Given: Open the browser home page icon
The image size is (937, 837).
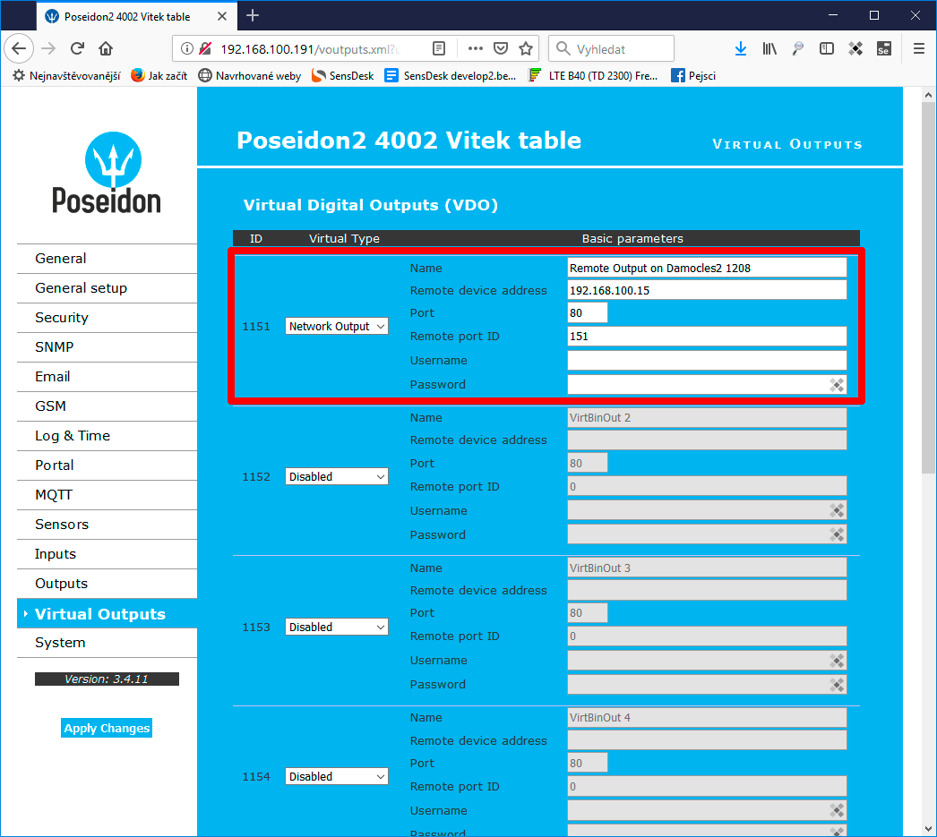Looking at the screenshot, I should [106, 48].
